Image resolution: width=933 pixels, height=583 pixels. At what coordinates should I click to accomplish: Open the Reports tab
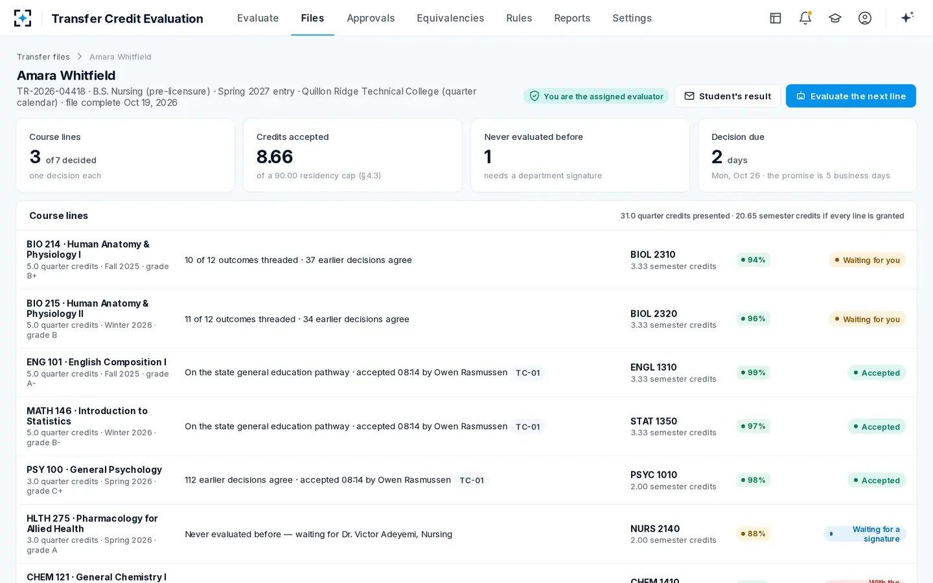(x=572, y=18)
